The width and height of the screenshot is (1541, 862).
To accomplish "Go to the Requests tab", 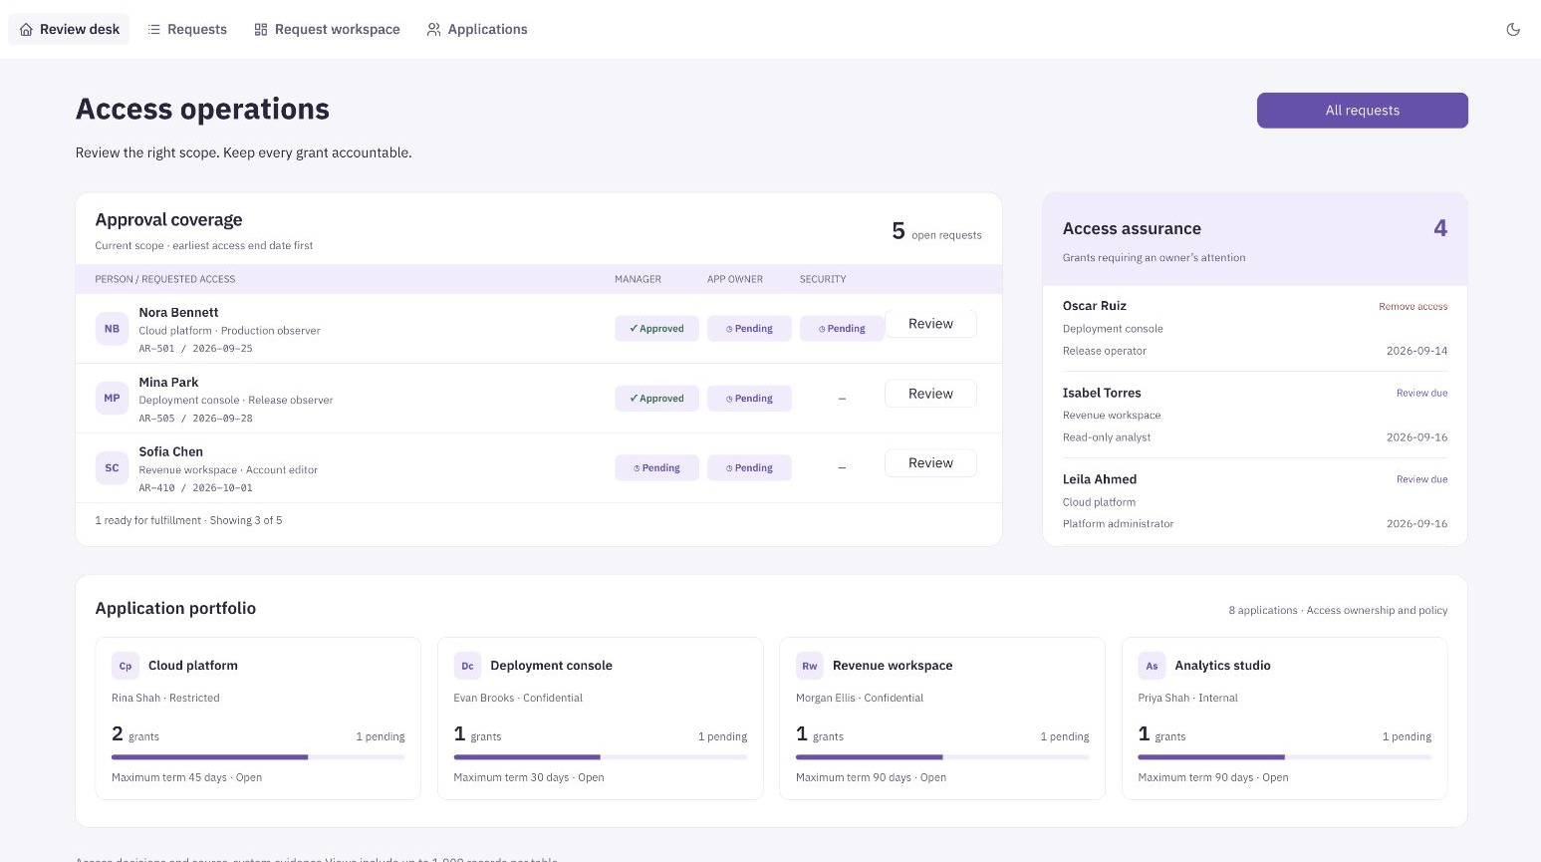I will click(x=187, y=29).
